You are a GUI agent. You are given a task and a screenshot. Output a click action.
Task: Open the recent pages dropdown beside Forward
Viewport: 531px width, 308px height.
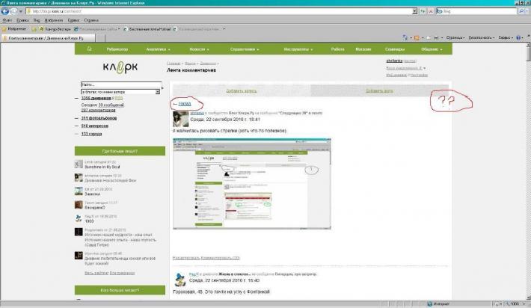tap(21, 11)
